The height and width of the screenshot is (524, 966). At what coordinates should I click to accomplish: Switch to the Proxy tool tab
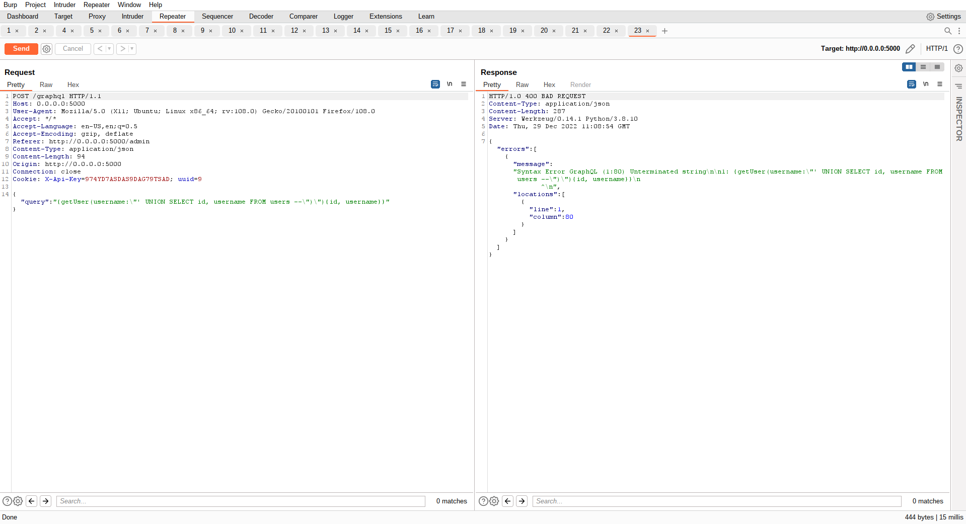(x=97, y=17)
